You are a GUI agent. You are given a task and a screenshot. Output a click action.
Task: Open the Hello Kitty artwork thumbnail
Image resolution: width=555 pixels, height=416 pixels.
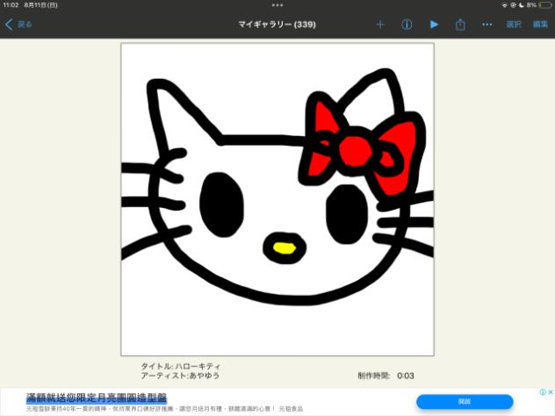pyautogui.click(x=277, y=199)
